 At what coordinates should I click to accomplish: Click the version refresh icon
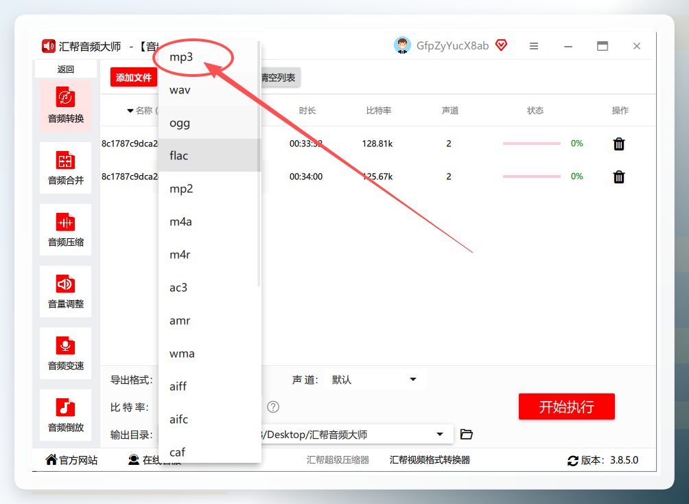(572, 461)
